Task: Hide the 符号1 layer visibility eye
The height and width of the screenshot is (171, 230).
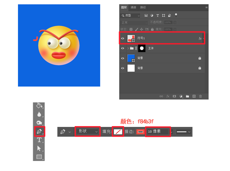Action: click(123, 38)
